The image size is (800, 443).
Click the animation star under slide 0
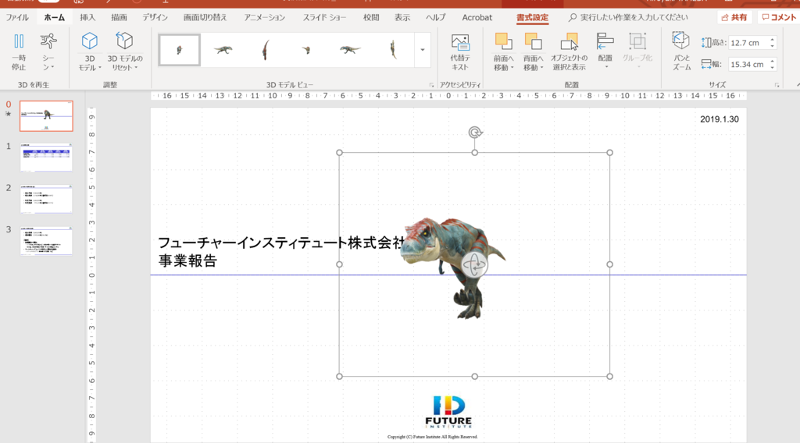pos(8,114)
